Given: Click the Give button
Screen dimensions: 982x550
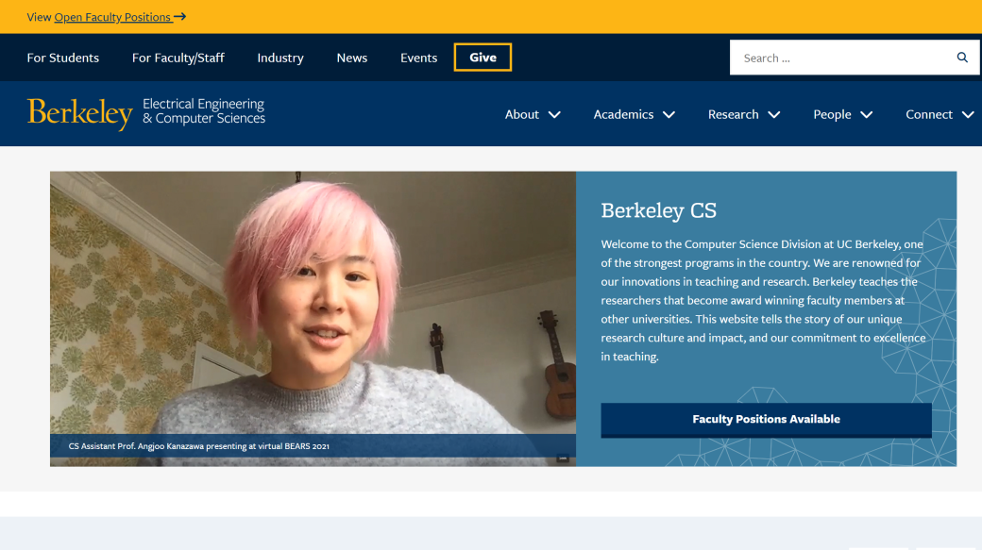Looking at the screenshot, I should click(x=483, y=57).
